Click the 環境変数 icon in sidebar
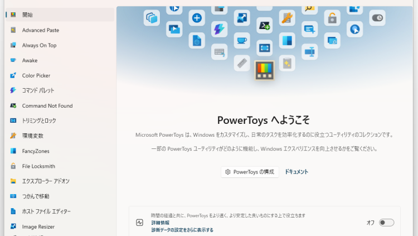 click(x=13, y=136)
